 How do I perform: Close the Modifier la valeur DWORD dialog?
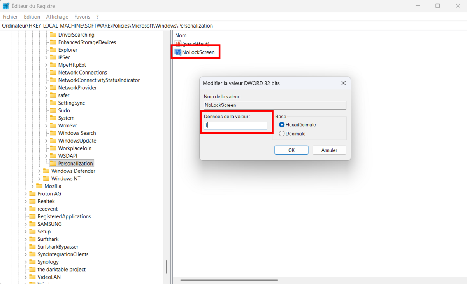click(343, 83)
